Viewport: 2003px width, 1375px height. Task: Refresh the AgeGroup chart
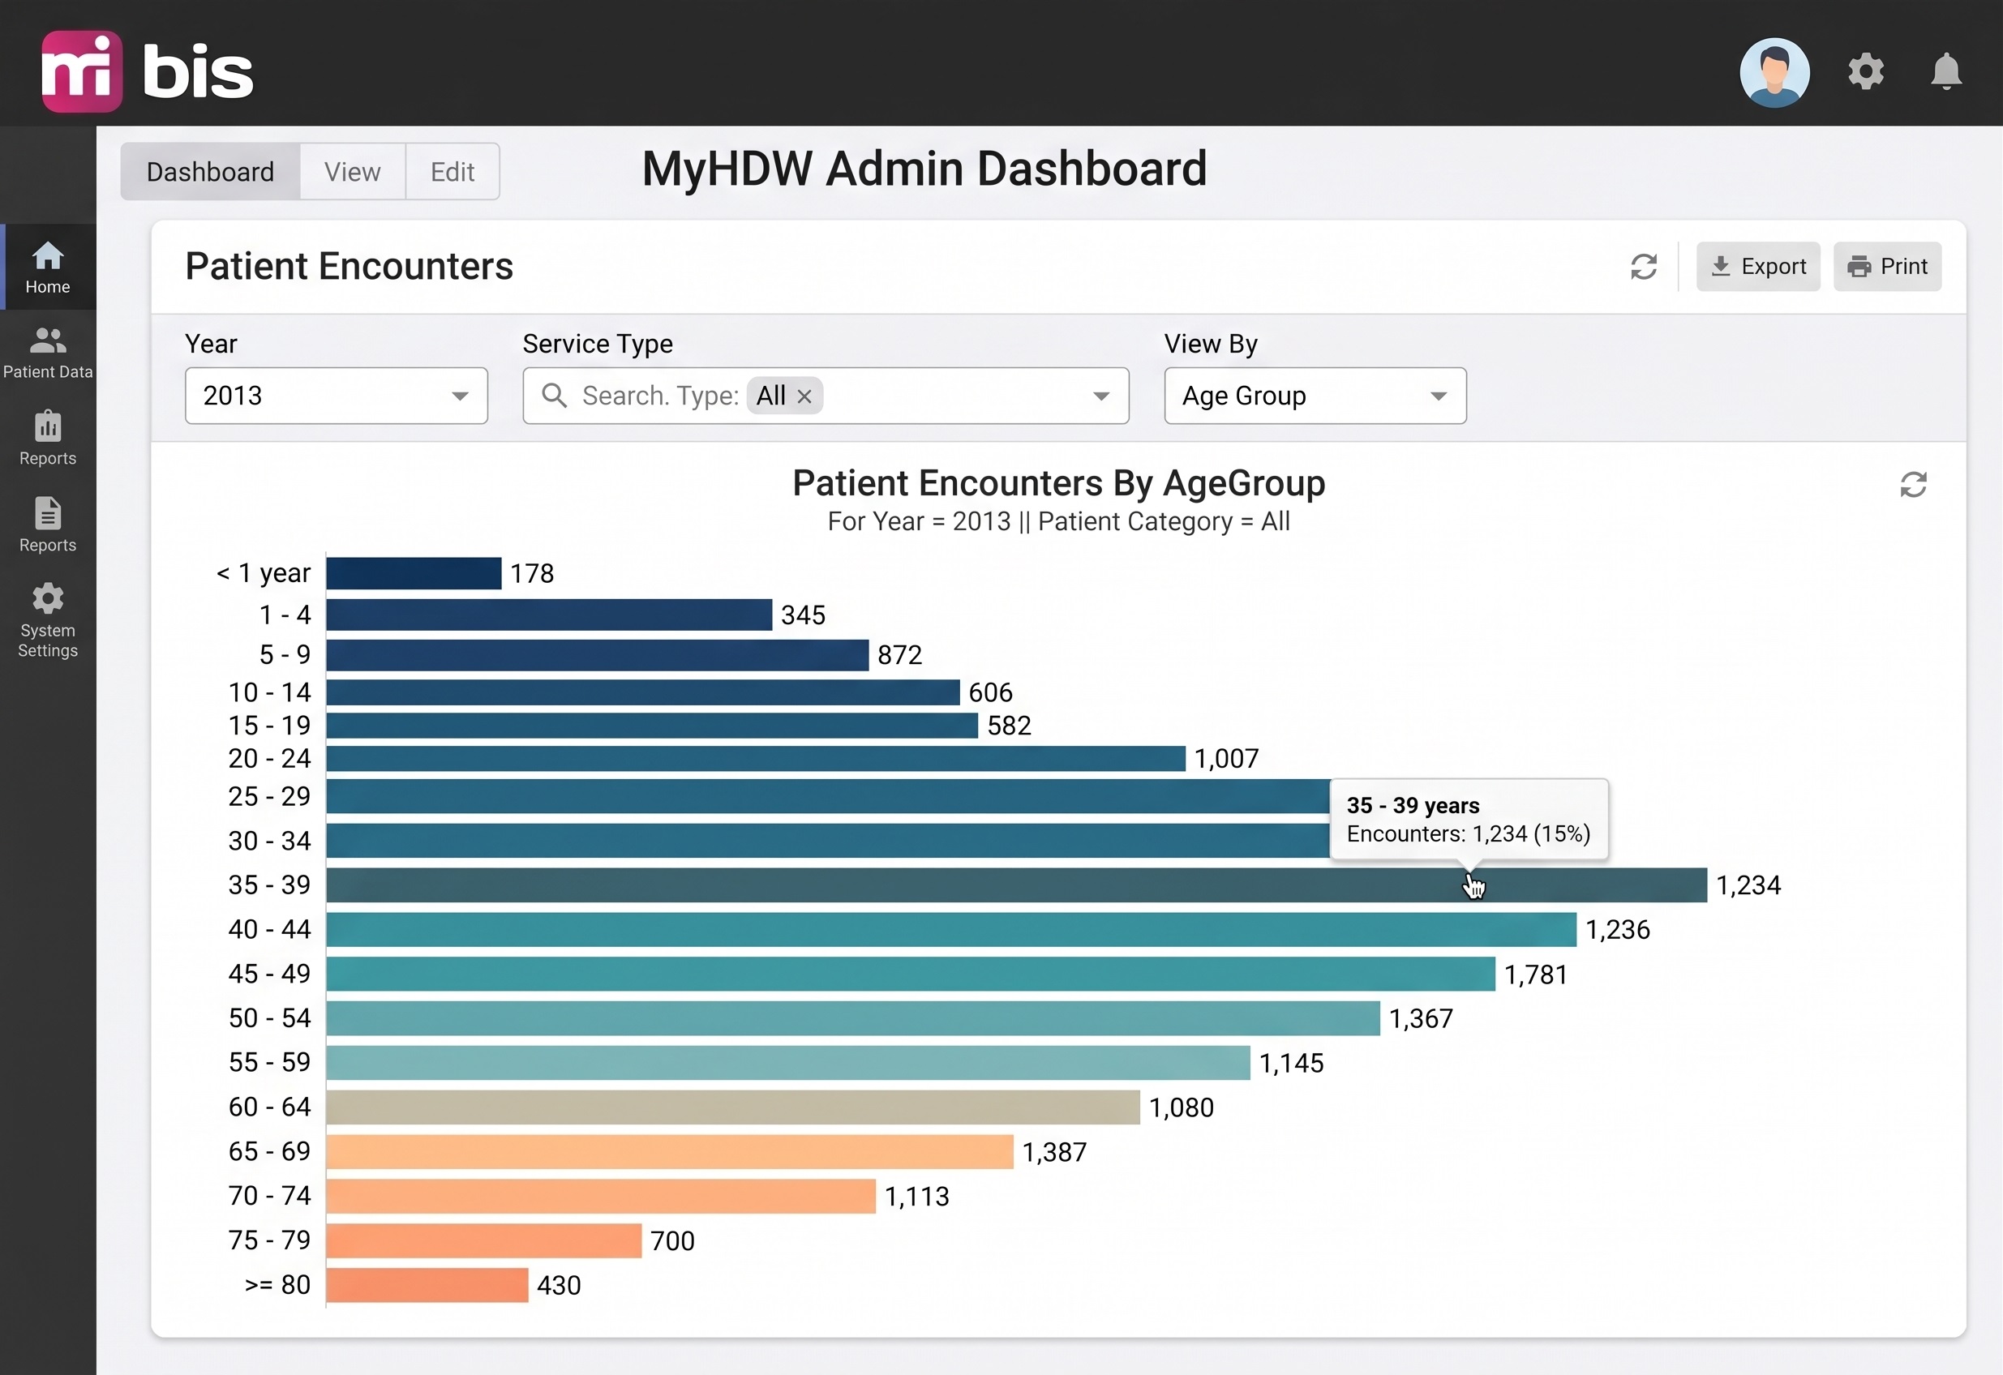1912,485
